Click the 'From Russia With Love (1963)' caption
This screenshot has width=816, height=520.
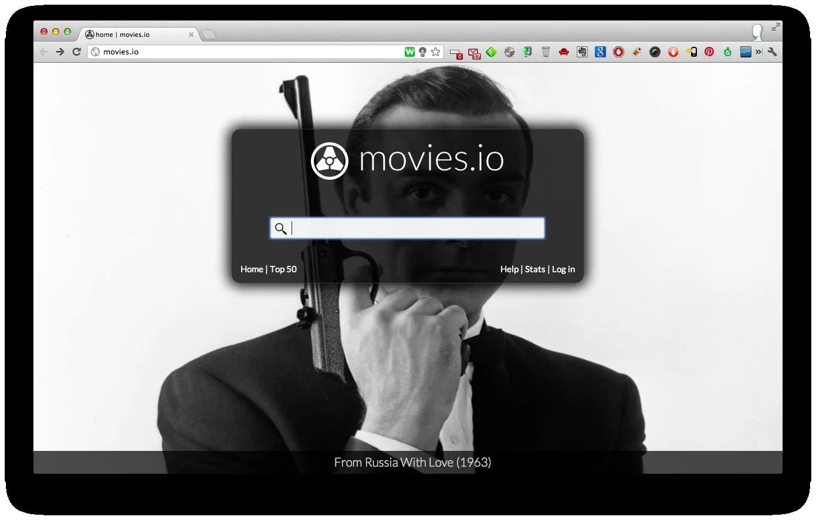click(412, 463)
